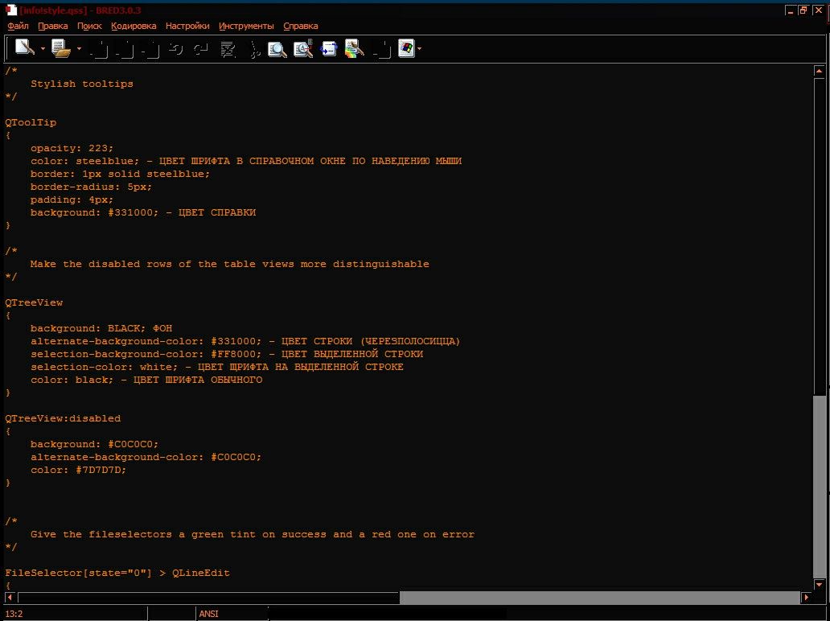Viewport: 830px width, 621px height.
Task: Open the Инструменты menu
Action: tap(246, 26)
